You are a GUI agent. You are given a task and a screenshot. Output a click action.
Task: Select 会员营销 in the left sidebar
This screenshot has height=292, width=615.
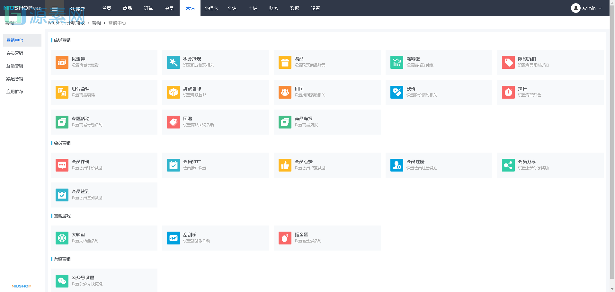click(15, 53)
